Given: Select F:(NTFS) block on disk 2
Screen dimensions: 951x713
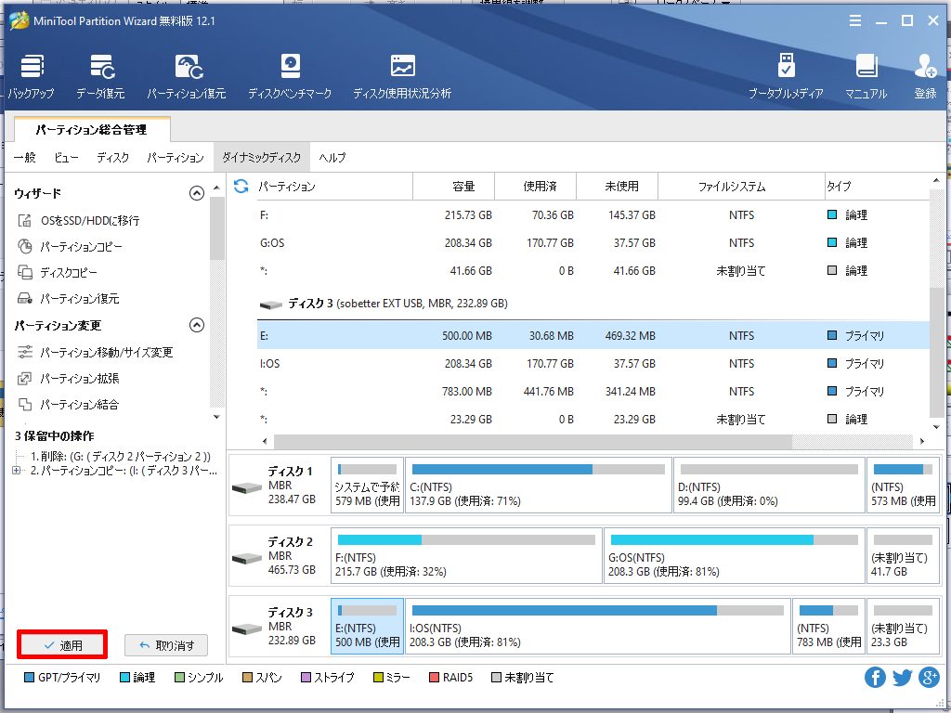Looking at the screenshot, I should (x=466, y=555).
